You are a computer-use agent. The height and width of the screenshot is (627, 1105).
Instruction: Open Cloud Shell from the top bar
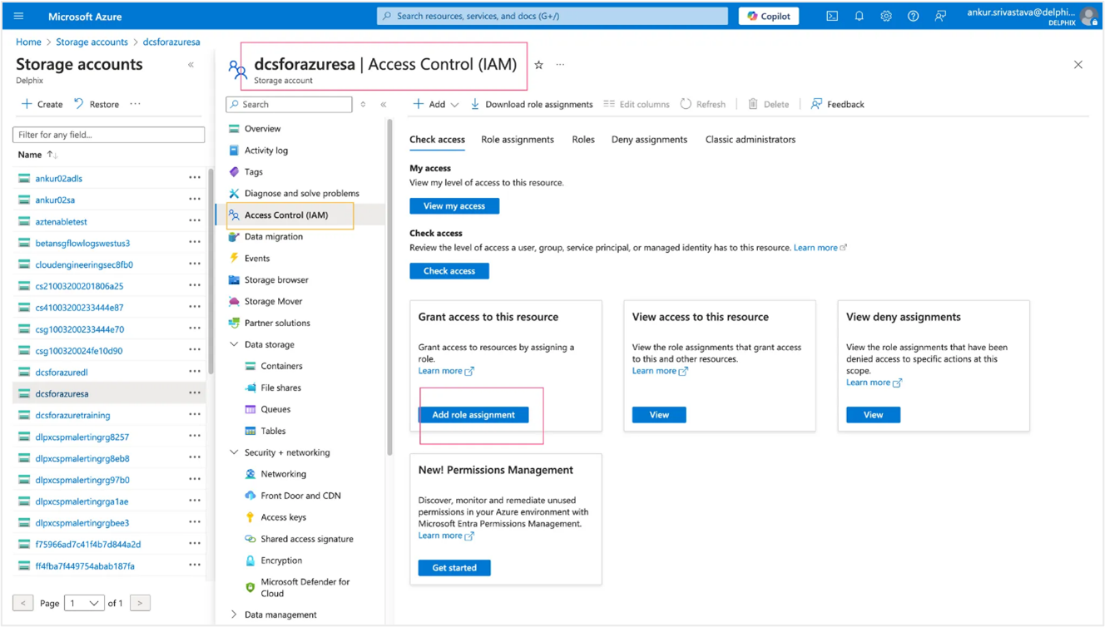[x=832, y=16]
